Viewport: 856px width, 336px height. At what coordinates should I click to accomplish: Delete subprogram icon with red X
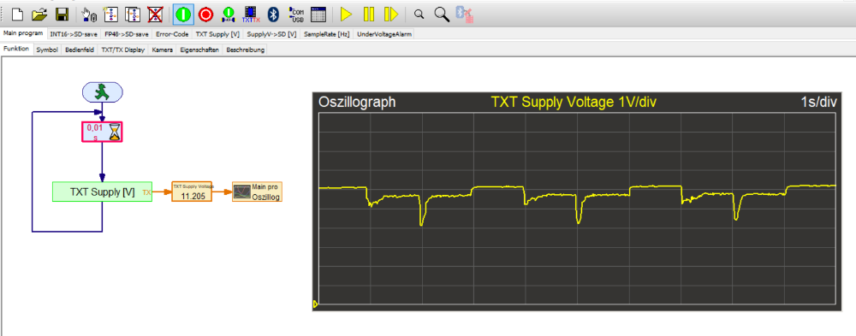coord(156,15)
